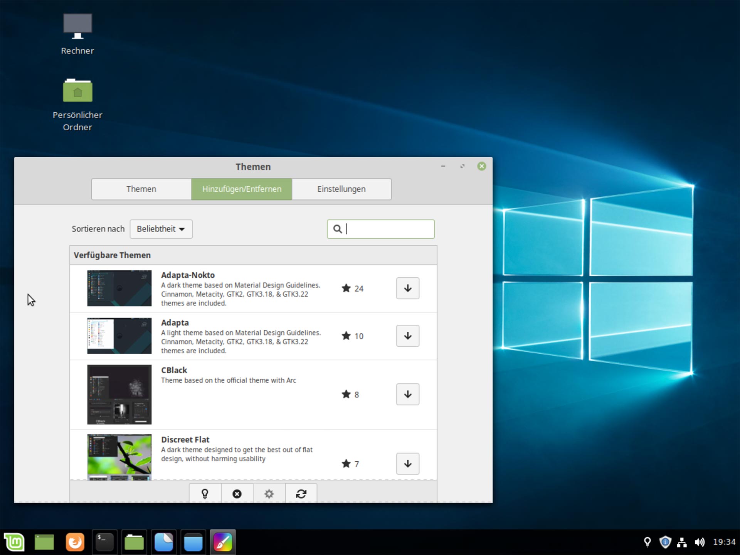Switch to the Themen tab
This screenshot has width=740, height=555.
pos(141,189)
